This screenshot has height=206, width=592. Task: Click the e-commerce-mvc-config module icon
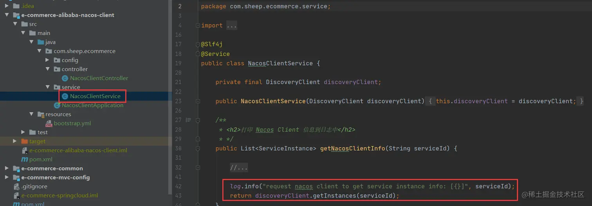point(16,177)
